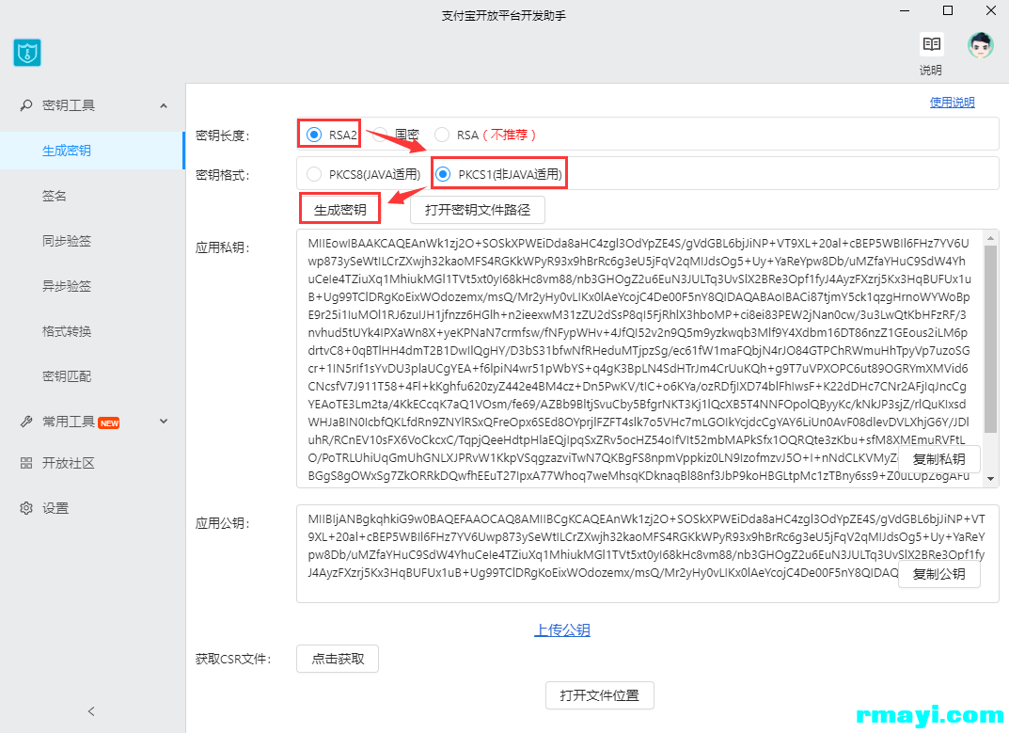This screenshot has width=1009, height=733.
Task: Click the orange NEW badge
Action: (x=109, y=423)
